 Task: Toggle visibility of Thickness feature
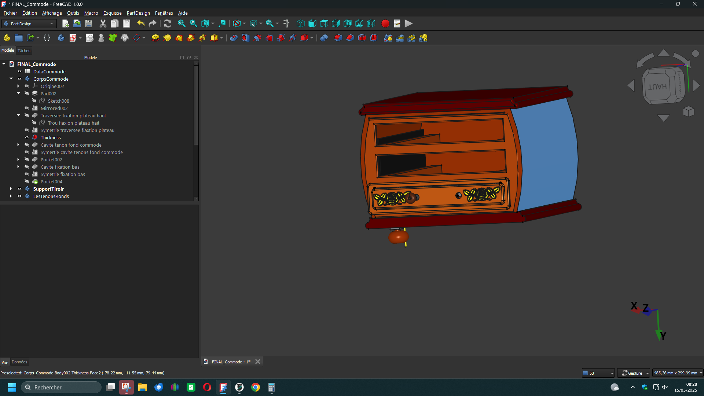27,137
